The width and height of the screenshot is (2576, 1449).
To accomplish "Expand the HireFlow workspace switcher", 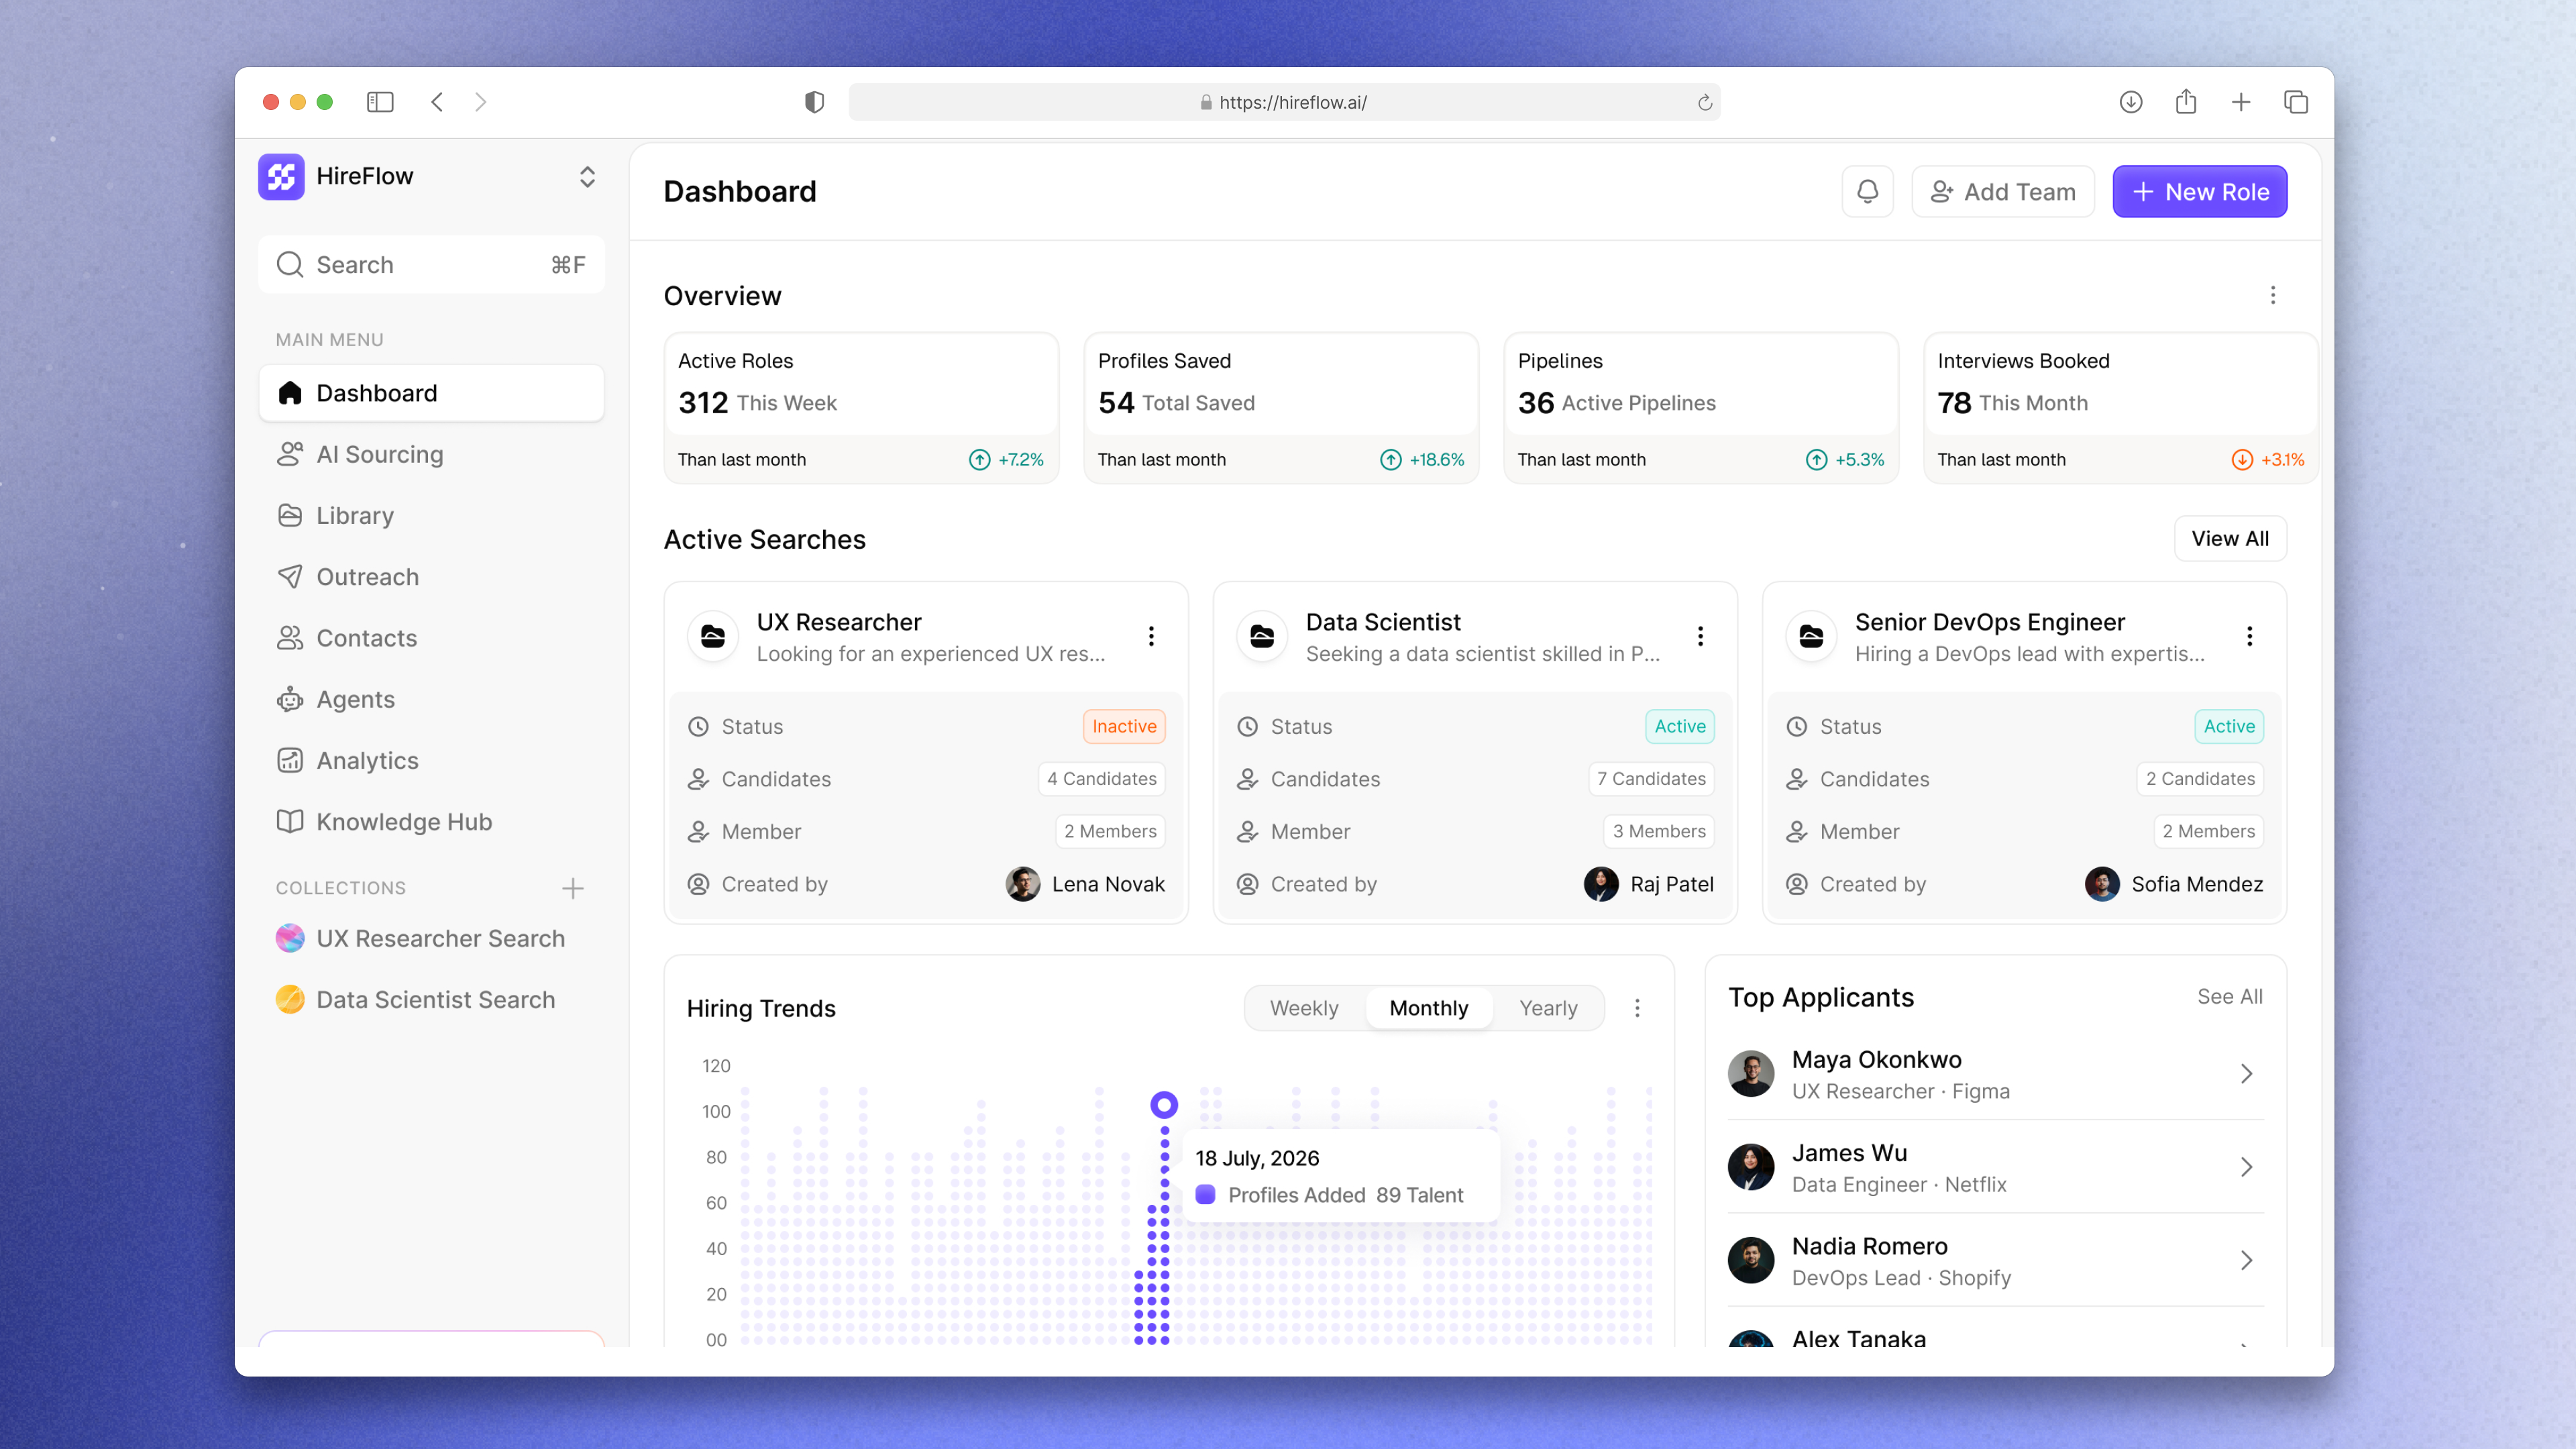I will 587,176.
